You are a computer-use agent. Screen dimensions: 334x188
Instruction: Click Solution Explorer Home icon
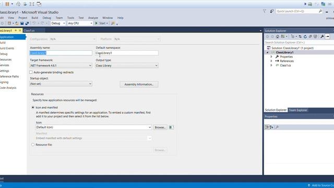(x=278, y=37)
